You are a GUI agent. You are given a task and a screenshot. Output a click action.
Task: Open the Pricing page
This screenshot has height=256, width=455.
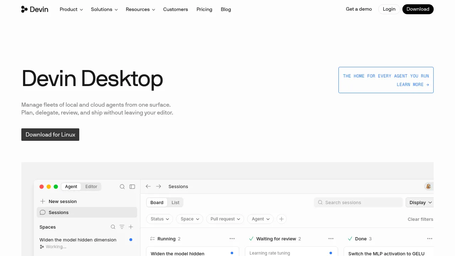204,9
